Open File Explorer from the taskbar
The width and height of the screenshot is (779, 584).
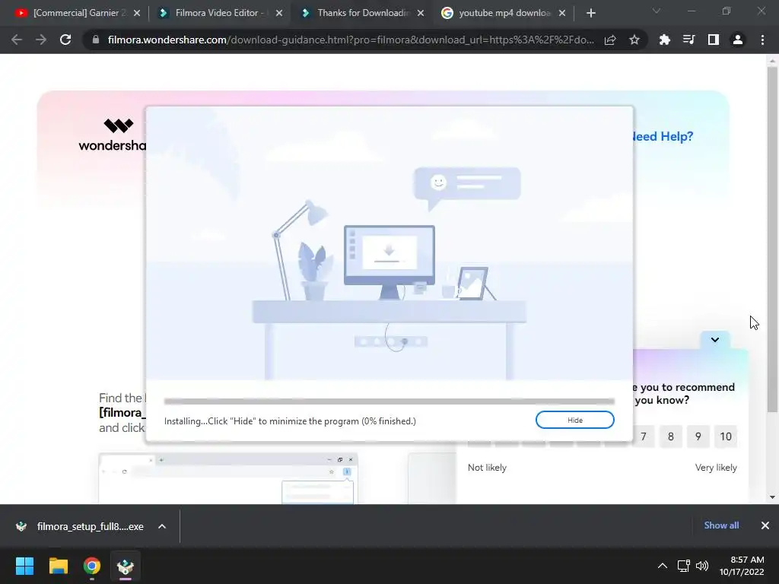(x=58, y=566)
